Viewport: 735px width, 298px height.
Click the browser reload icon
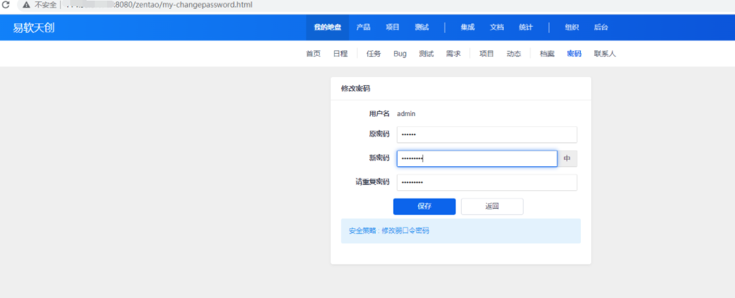coord(5,5)
